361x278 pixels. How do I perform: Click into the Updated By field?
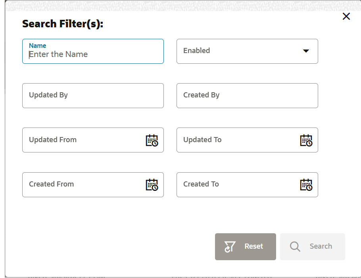coord(93,95)
